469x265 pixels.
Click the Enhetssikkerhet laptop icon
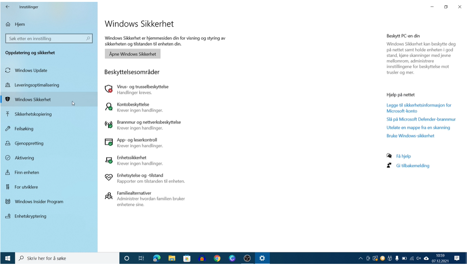point(109,160)
